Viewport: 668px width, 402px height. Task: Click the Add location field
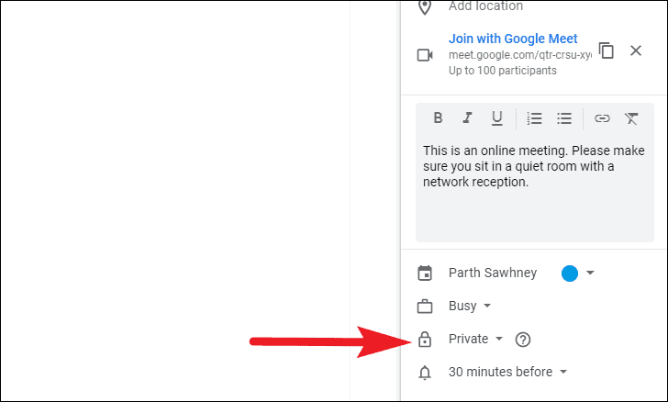pyautogui.click(x=485, y=6)
